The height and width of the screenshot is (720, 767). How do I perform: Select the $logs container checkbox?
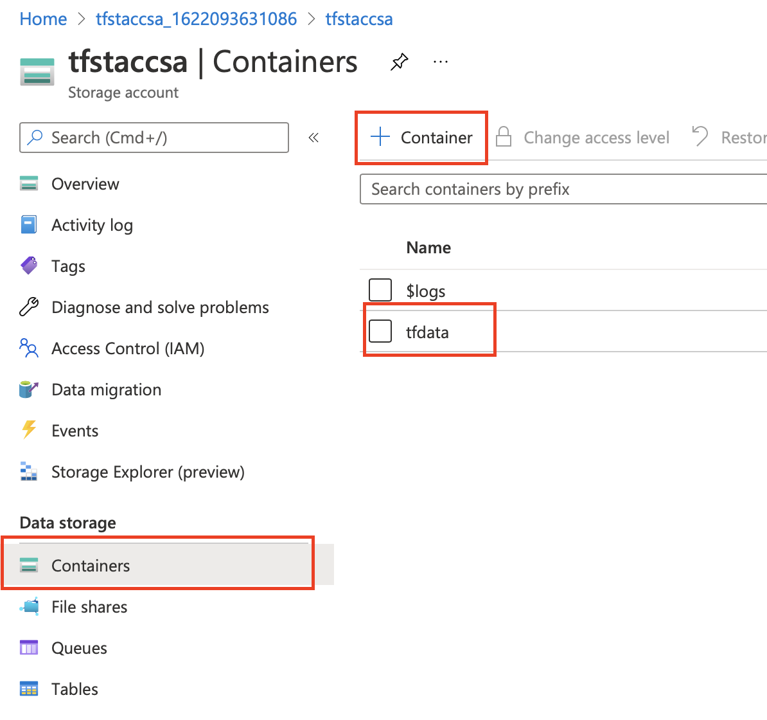(x=380, y=290)
